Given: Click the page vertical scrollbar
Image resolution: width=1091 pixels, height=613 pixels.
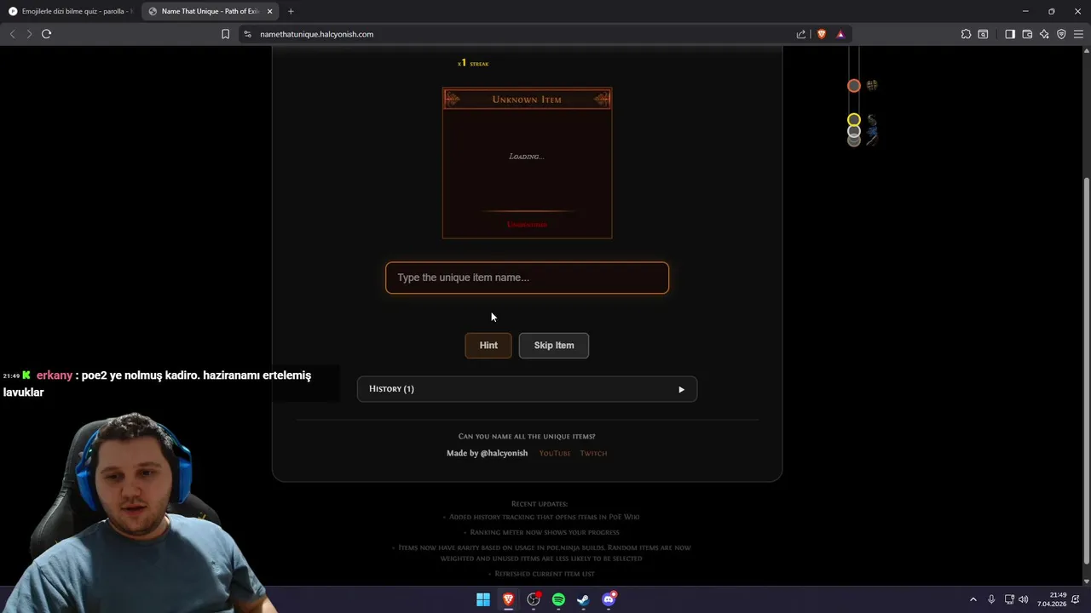Looking at the screenshot, I should coord(1086,370).
